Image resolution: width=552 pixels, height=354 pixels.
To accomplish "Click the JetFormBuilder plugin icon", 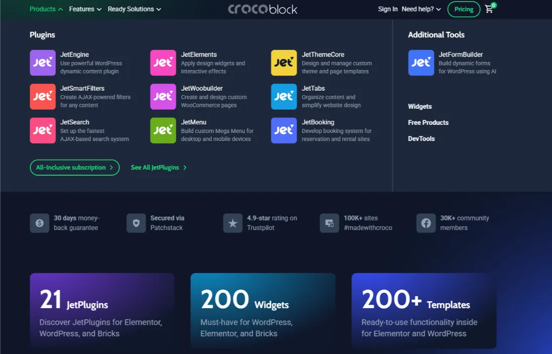I will point(421,63).
